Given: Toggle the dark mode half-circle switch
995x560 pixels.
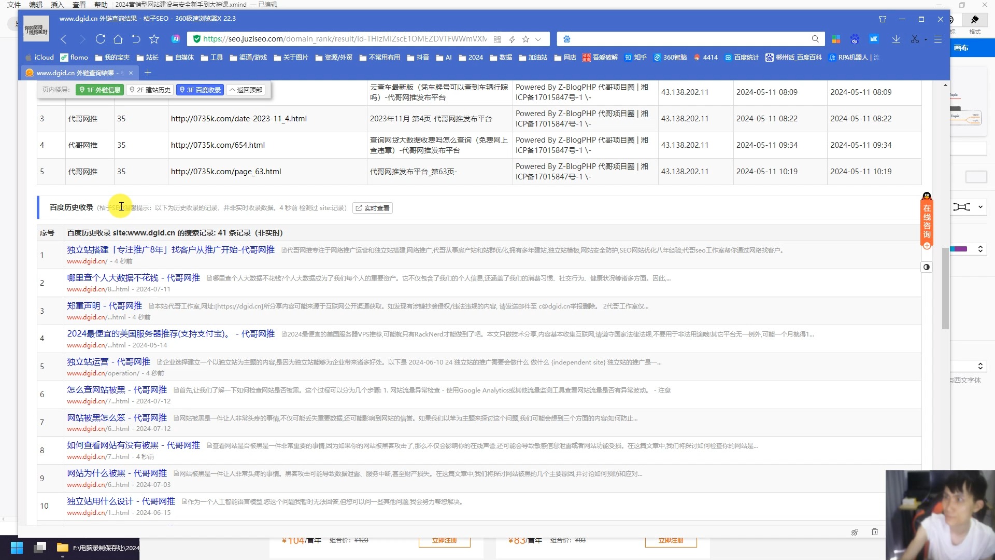Looking at the screenshot, I should coord(927,267).
